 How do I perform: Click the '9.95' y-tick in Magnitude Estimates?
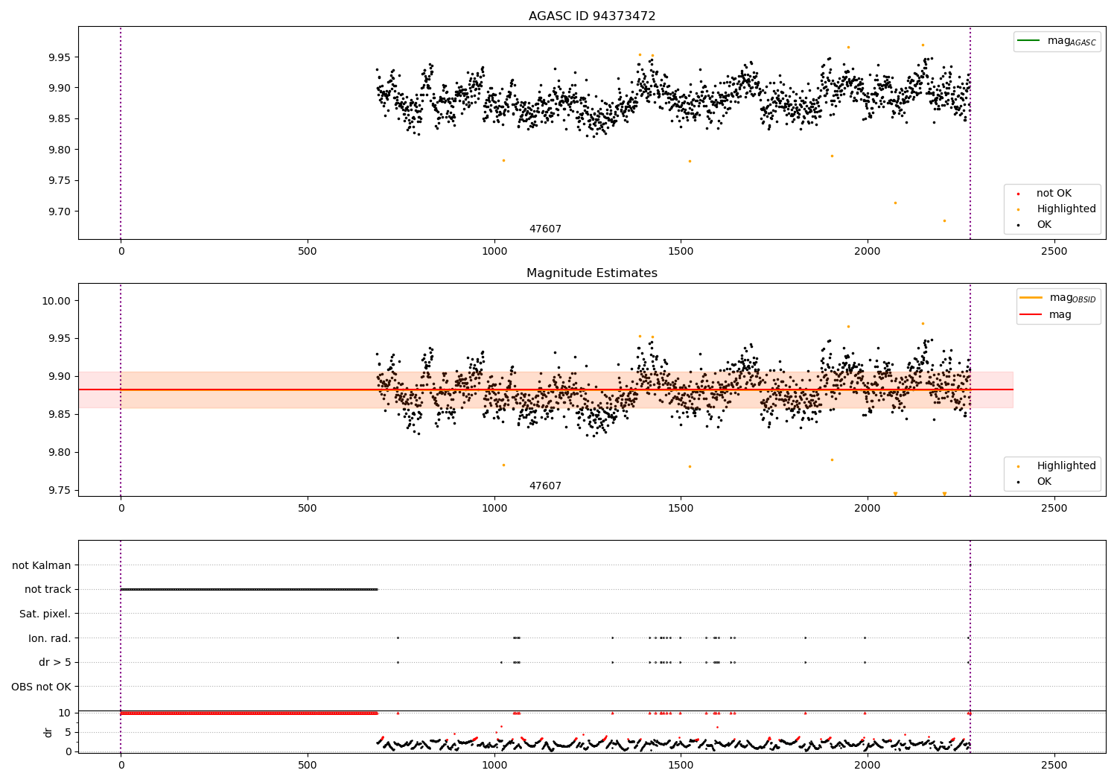tap(59, 338)
